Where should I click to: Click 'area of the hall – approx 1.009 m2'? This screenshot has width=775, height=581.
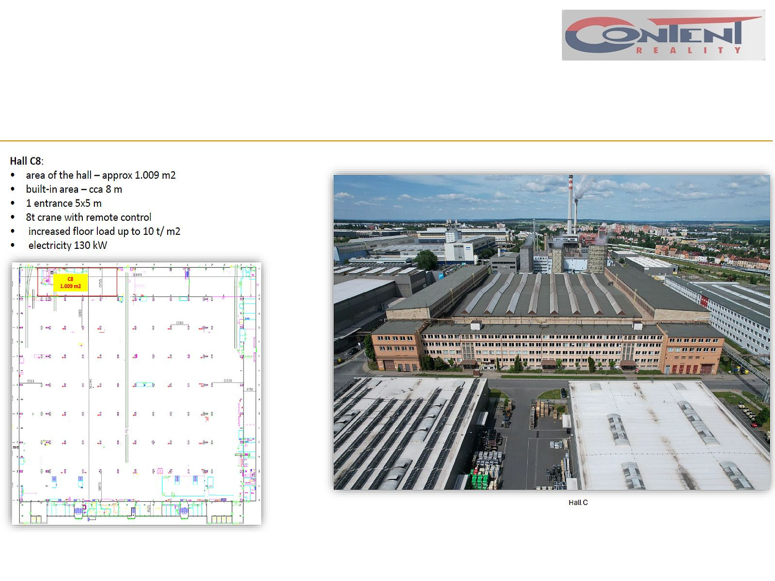101,175
